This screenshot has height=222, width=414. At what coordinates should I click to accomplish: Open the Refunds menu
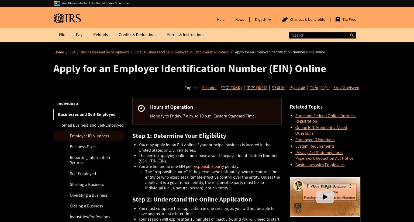(x=101, y=35)
